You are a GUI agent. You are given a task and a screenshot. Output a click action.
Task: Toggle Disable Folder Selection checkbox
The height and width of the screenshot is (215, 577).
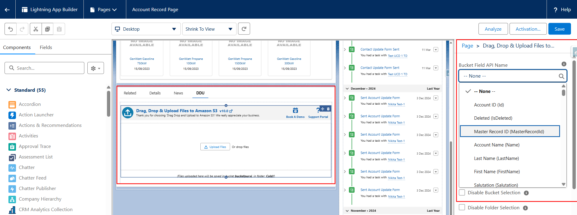point(462,207)
